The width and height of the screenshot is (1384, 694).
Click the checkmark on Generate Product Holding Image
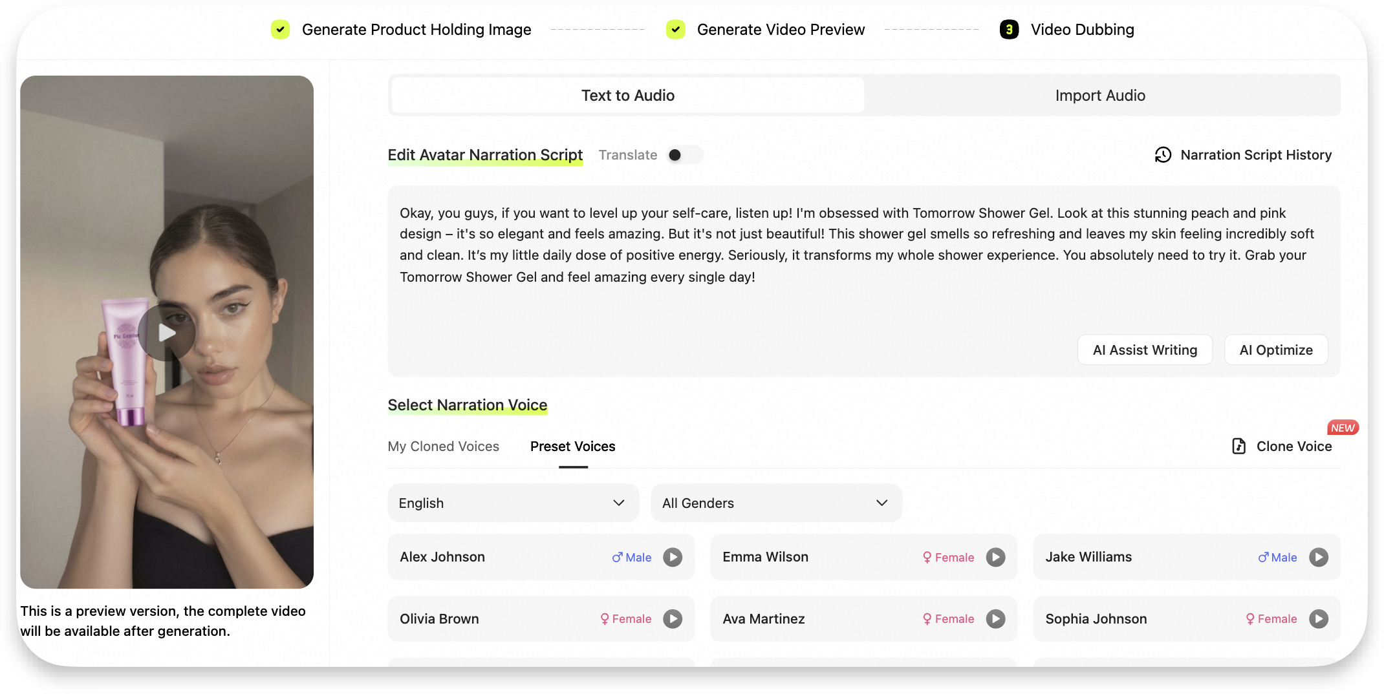[x=280, y=29]
